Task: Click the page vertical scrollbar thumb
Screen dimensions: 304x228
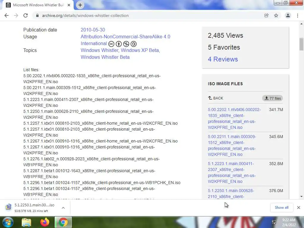Action: tap(301, 44)
